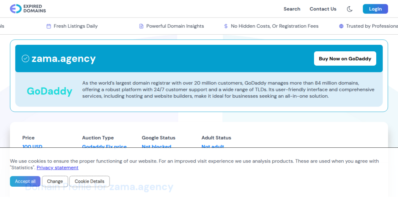Click the zama.agency domain title

[63, 59]
